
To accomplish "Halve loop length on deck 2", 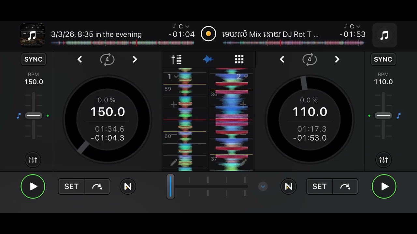I will pyautogui.click(x=282, y=59).
